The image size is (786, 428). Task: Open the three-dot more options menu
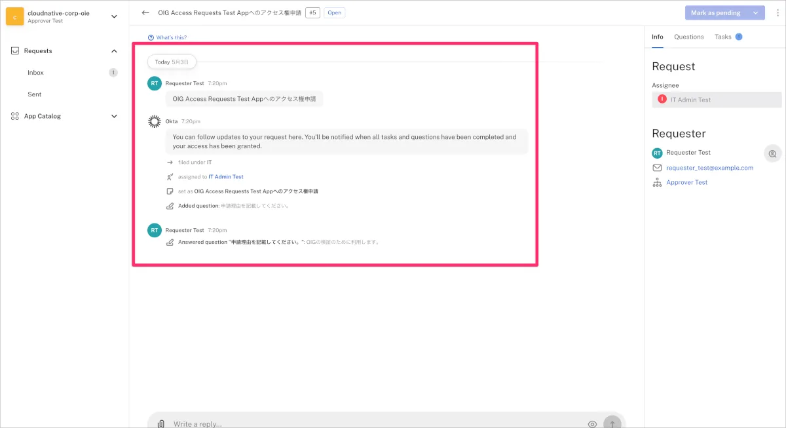(776, 12)
